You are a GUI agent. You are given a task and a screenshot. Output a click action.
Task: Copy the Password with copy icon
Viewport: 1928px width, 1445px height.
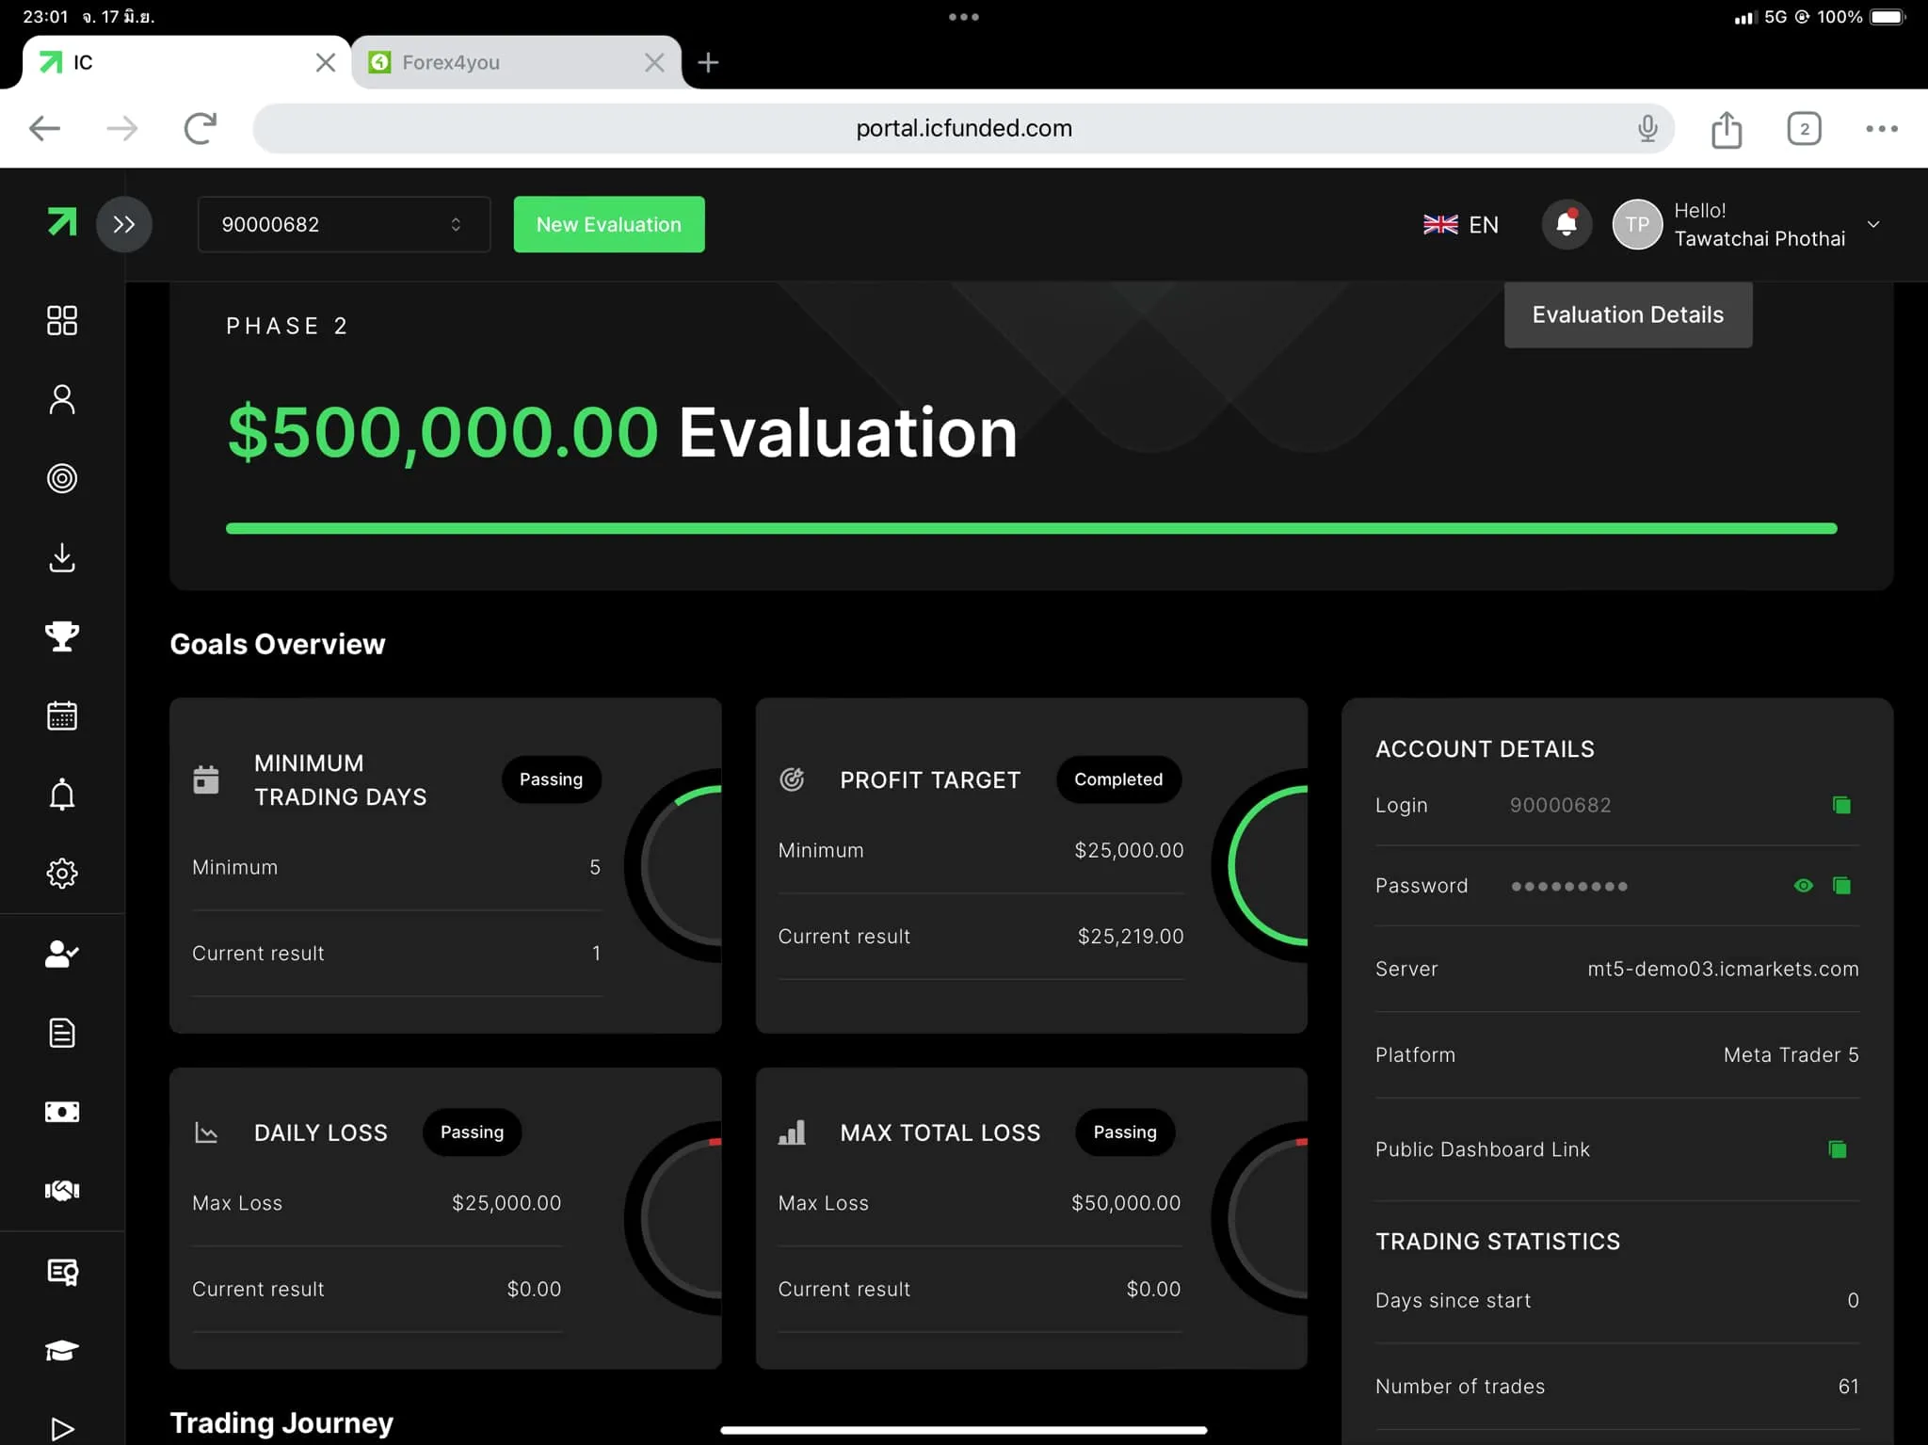coord(1841,885)
